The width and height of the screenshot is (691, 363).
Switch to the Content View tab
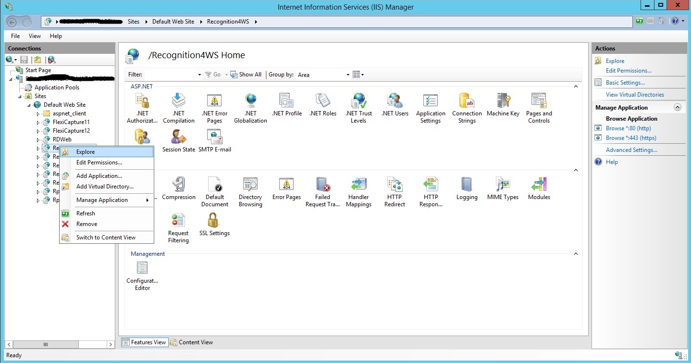(192, 342)
